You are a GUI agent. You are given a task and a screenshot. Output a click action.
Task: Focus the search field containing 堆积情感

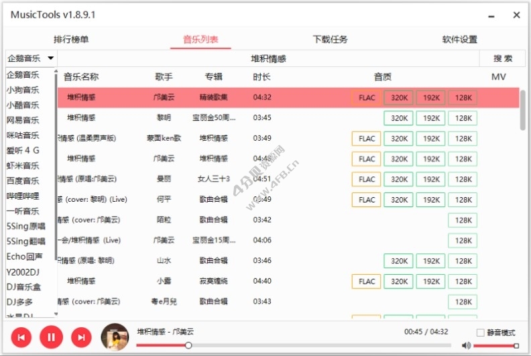[x=268, y=58]
